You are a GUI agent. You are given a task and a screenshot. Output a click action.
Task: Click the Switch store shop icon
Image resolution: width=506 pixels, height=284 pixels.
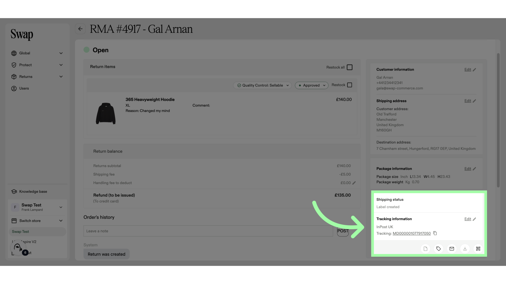click(14, 221)
